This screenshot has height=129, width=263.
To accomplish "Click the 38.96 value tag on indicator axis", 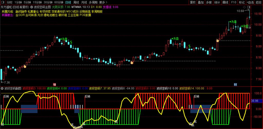I will 256,101.
